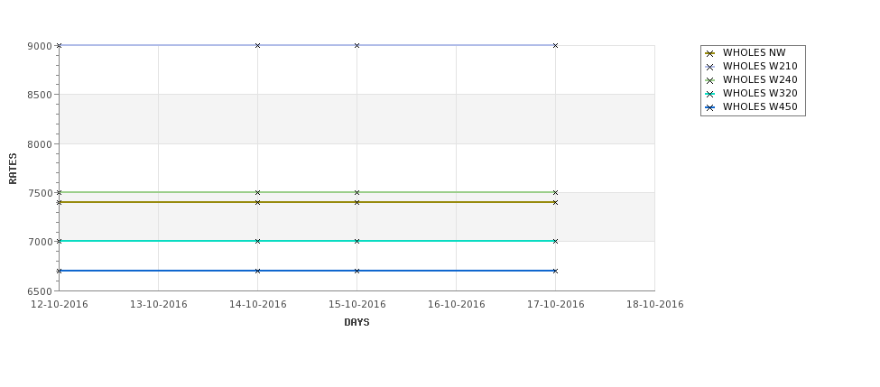Click the WHOLES W450 legend marker icon
The image size is (880, 387).
pyautogui.click(x=710, y=107)
